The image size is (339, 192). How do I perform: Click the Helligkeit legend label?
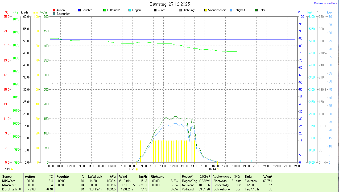tap(239, 10)
